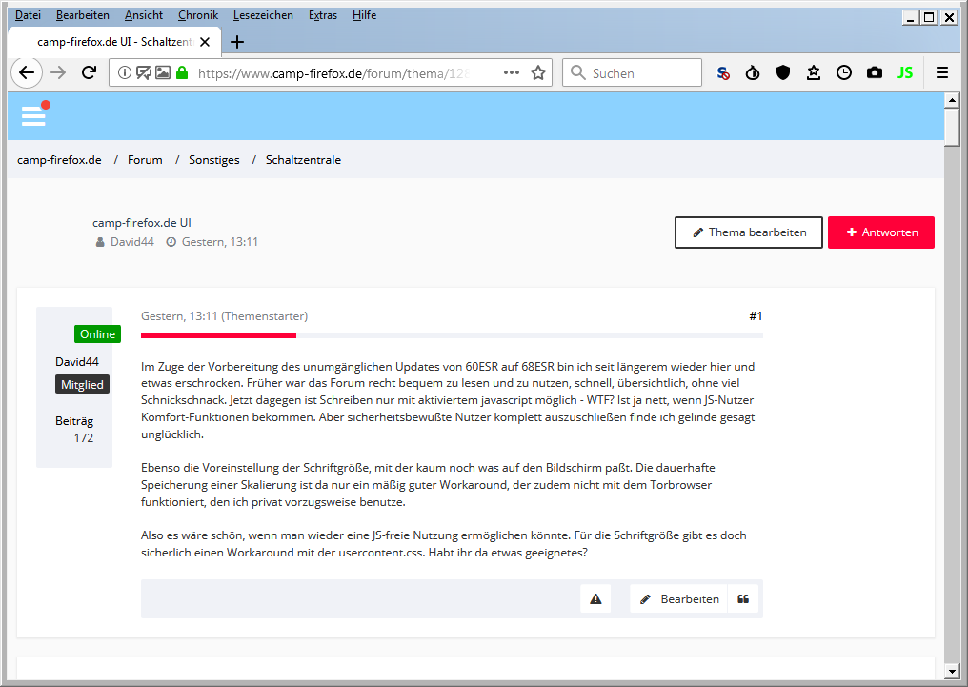Go back with the browser back arrow

(x=27, y=72)
